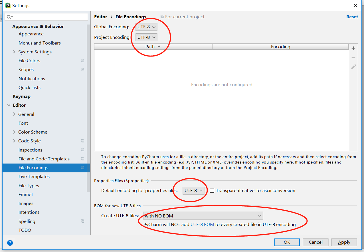Screen dimensions: 364x252
Task: Click the Reset link
Action: pos(352,17)
